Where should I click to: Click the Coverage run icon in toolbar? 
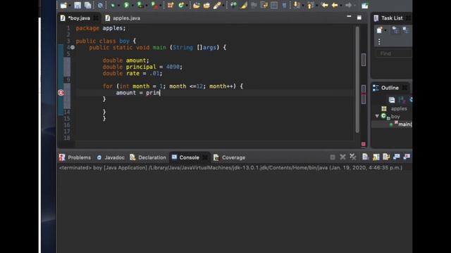pos(140,5)
